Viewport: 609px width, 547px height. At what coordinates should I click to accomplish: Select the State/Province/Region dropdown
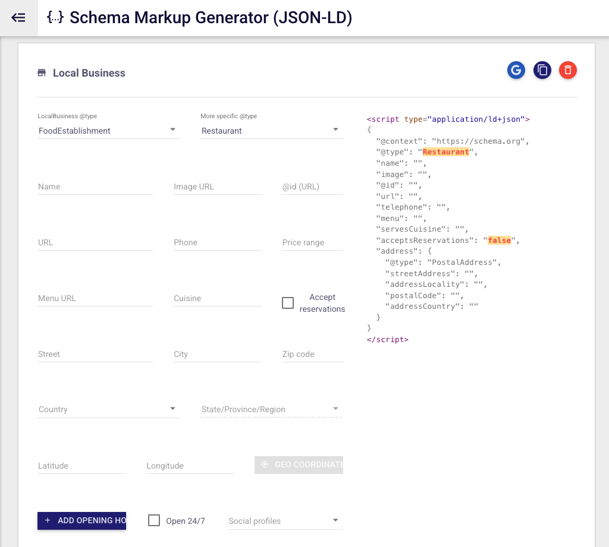(271, 409)
